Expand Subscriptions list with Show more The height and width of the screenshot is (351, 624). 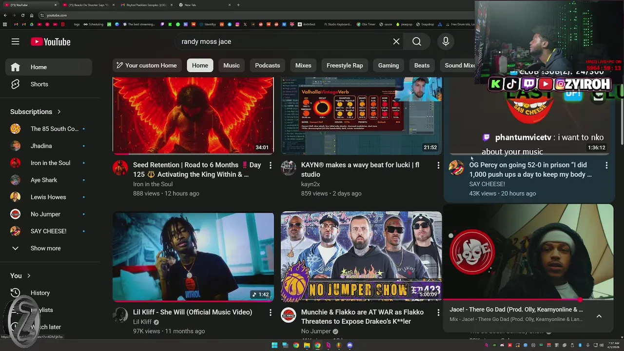click(49, 248)
